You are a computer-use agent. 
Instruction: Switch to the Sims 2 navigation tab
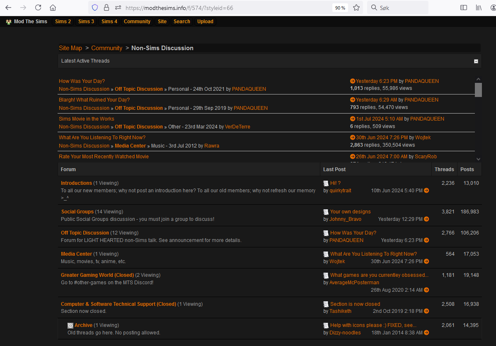point(63,22)
